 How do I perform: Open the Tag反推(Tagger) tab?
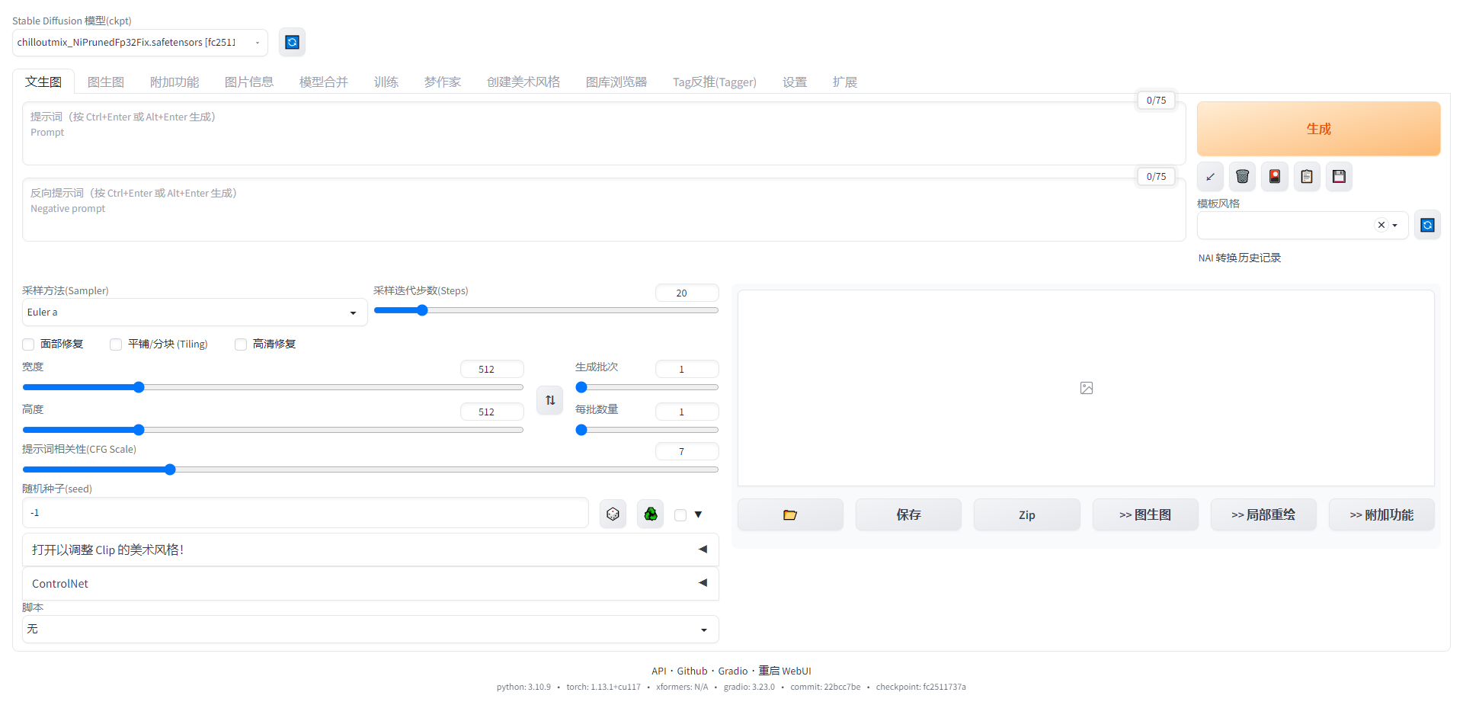tap(715, 82)
